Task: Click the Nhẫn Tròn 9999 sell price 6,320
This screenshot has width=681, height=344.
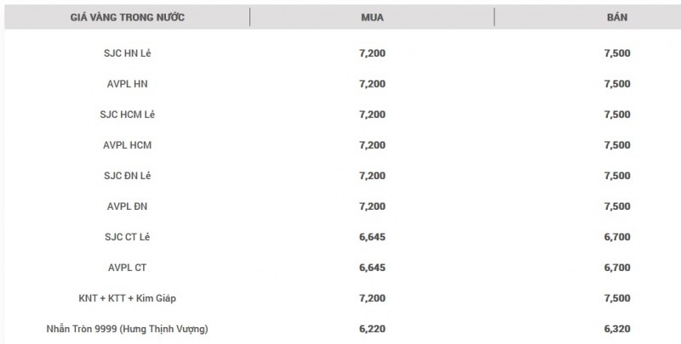Action: 616,329
